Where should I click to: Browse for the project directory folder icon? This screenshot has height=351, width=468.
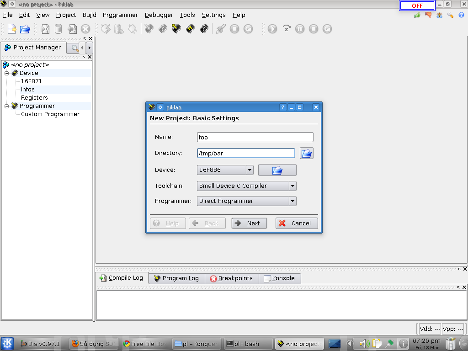pyautogui.click(x=306, y=153)
